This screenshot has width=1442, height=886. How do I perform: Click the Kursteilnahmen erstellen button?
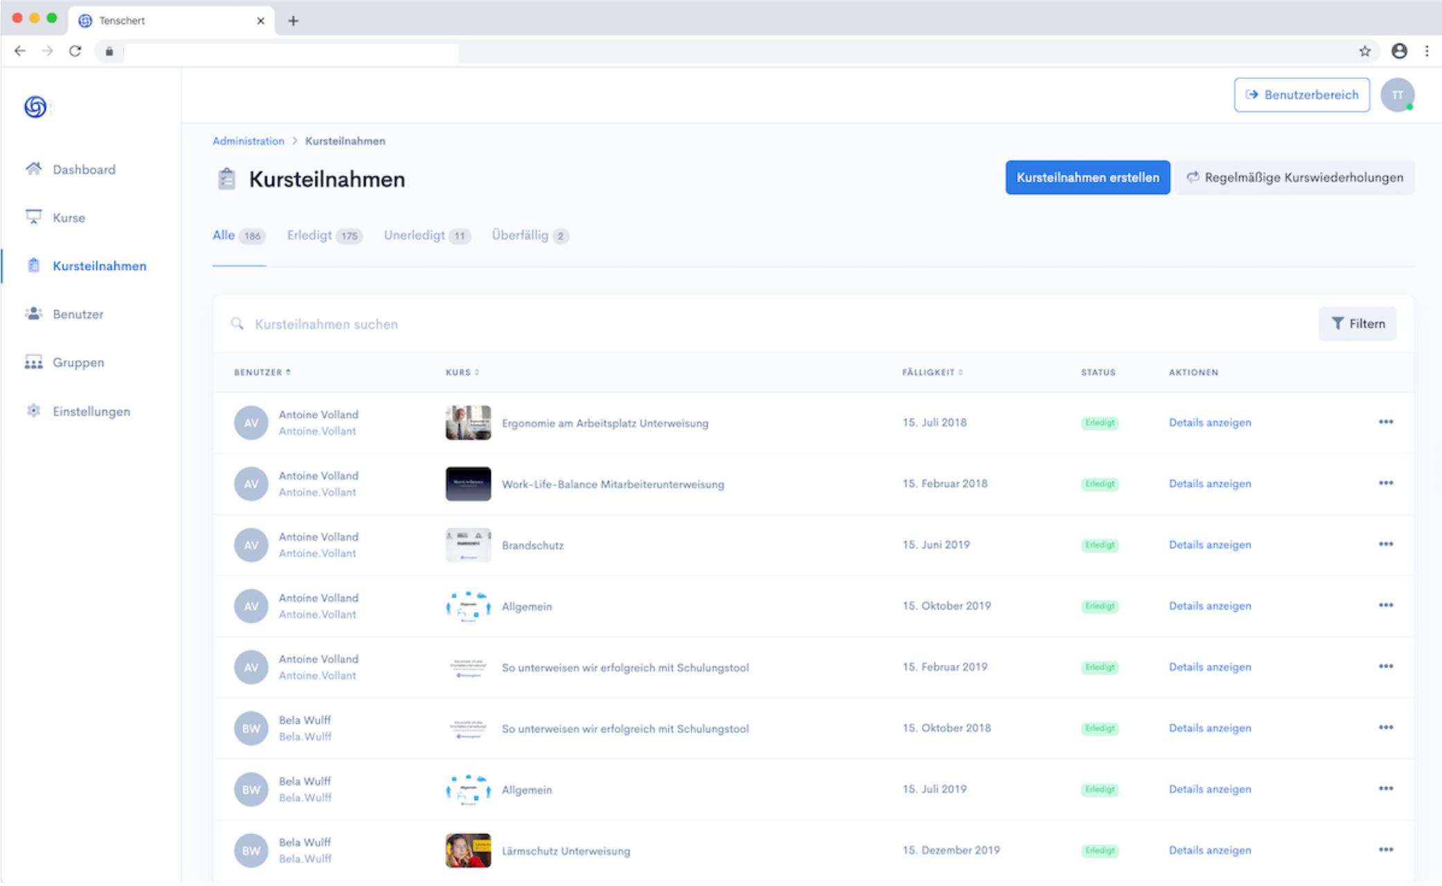click(x=1087, y=178)
